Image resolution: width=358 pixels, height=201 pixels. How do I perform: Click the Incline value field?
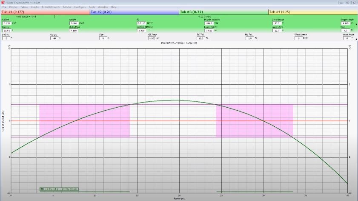(x=6, y=38)
